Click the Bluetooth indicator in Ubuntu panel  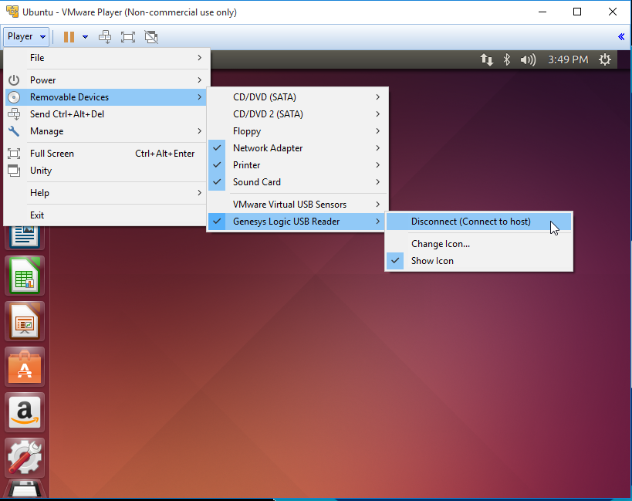[x=508, y=59]
